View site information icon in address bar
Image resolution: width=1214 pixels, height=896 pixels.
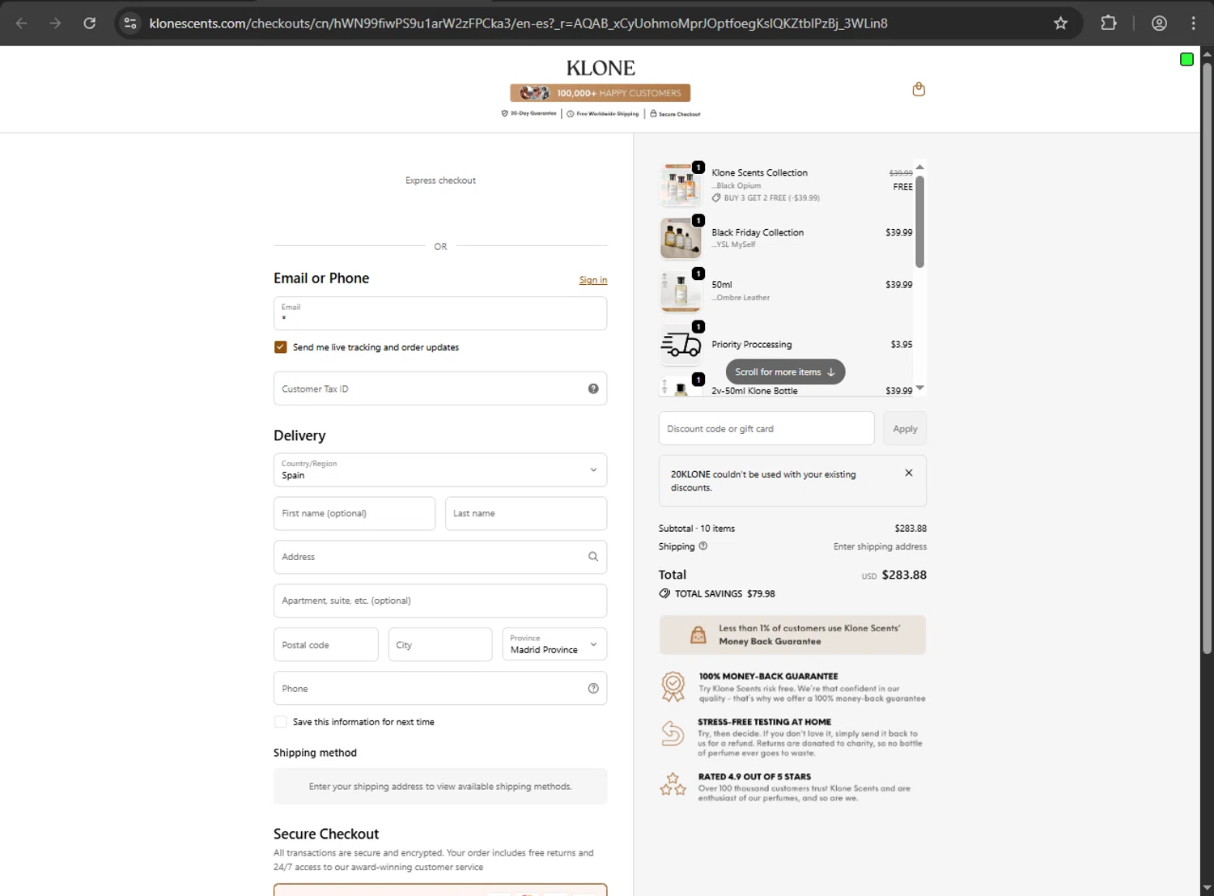point(130,23)
